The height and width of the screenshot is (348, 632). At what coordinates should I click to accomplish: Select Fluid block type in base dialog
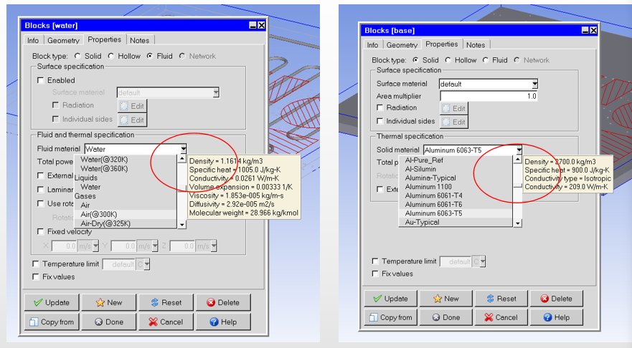point(486,60)
